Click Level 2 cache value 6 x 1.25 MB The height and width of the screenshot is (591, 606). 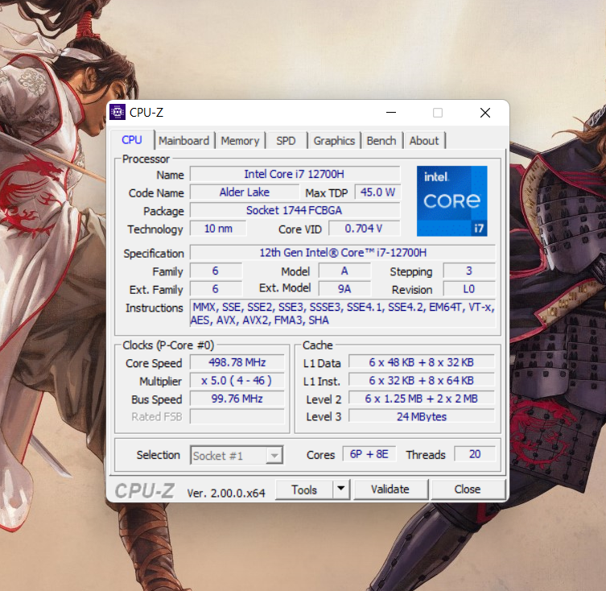(x=421, y=399)
